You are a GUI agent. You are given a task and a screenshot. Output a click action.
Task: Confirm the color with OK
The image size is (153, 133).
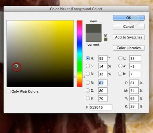pyautogui.click(x=129, y=18)
